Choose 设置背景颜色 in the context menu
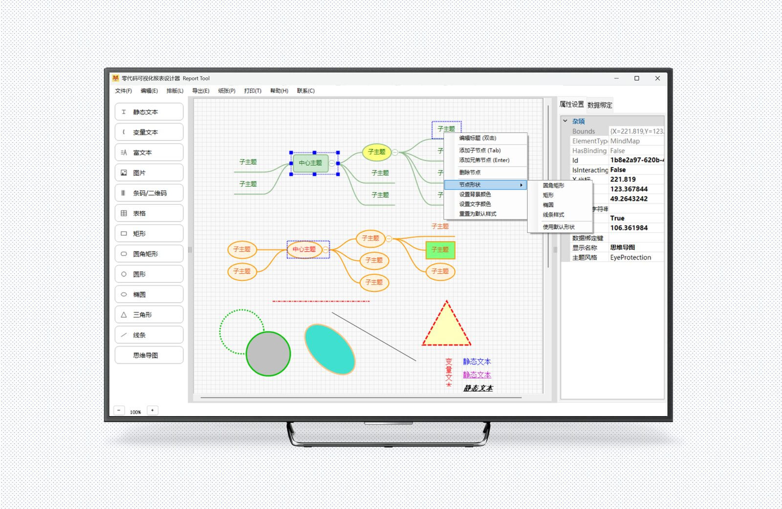Screen dimensions: 782x509 pyautogui.click(x=475, y=195)
